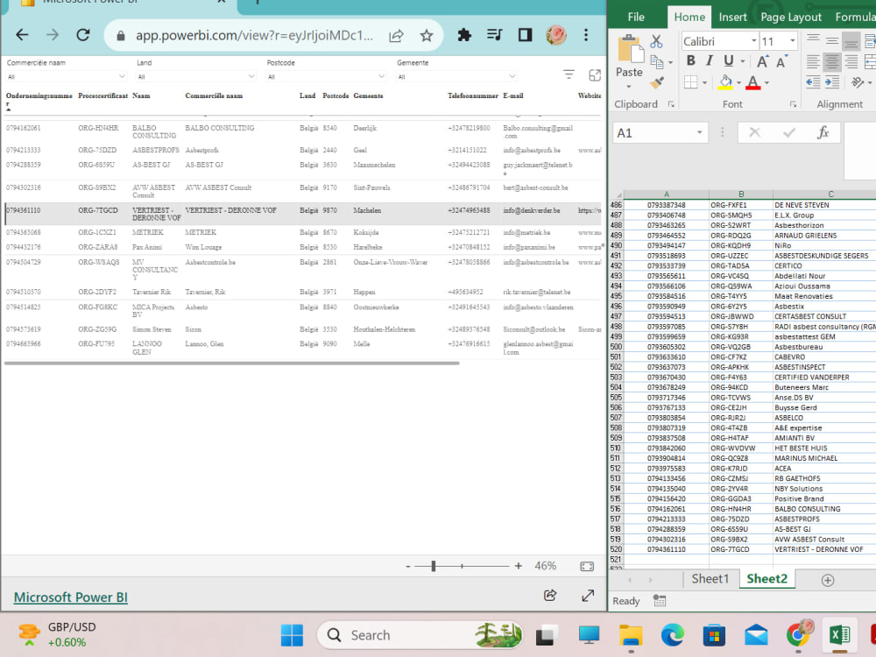
Task: Toggle align right in Excel
Action: pyautogui.click(x=851, y=61)
